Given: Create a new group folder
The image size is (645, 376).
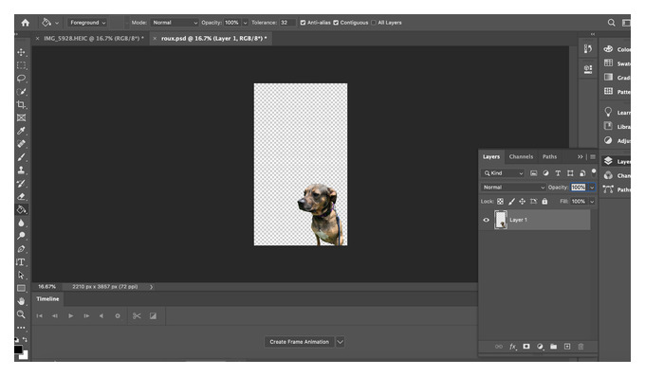Looking at the screenshot, I should click(554, 347).
